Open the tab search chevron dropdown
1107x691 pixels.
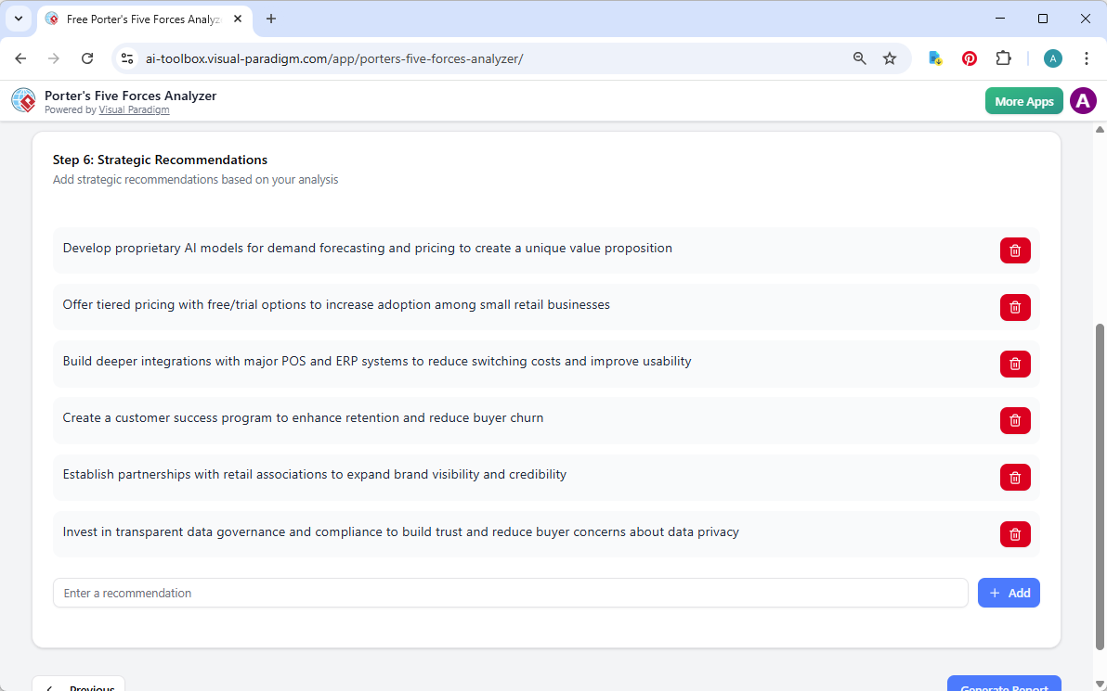click(19, 19)
